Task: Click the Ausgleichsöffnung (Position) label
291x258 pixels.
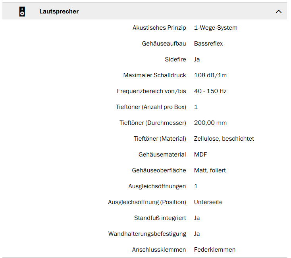Action: coord(147,202)
